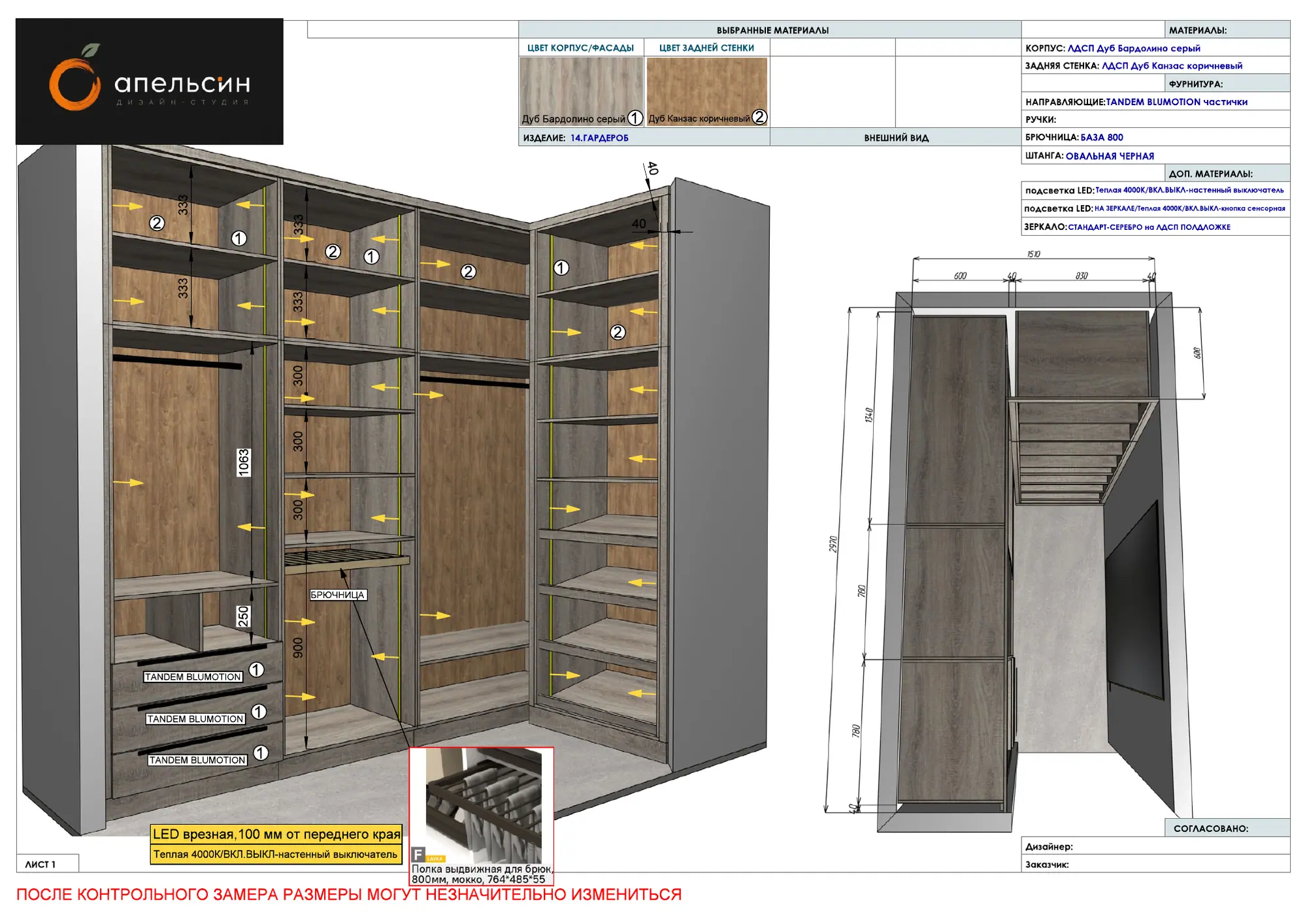Click the БРЮЧНИЦА БАЗА 800 row
The width and height of the screenshot is (1307, 924).
click(x=1155, y=137)
